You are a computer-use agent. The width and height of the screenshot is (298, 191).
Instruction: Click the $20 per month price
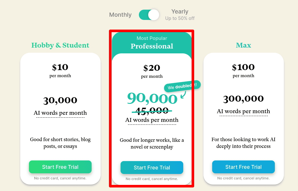point(152,68)
